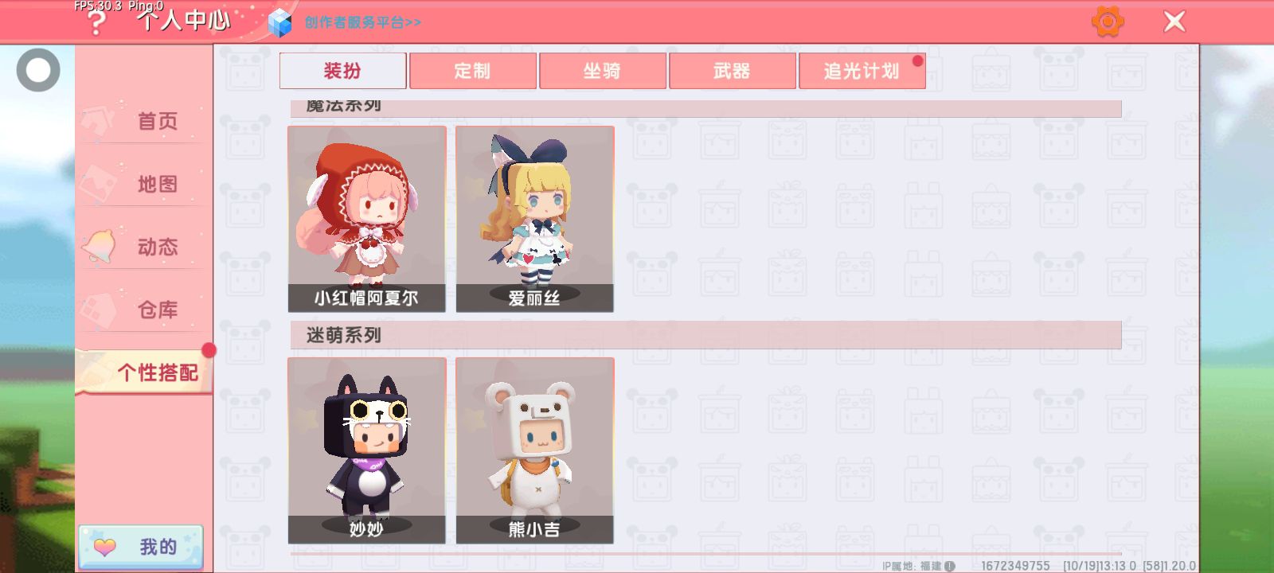Select the 小红帽阿夏尔 skin thumbnail
Viewport: 1274px width, 573px height.
tap(366, 219)
